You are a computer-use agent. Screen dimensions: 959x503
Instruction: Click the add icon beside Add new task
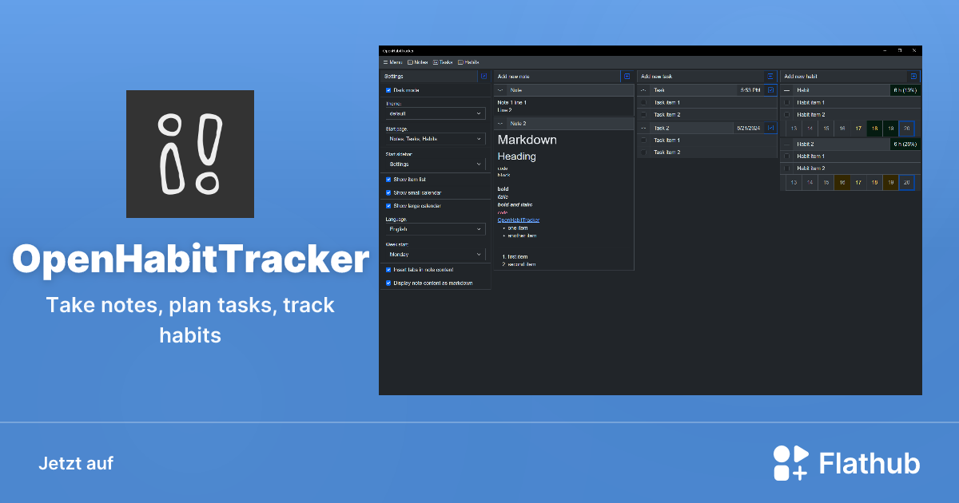[769, 75]
